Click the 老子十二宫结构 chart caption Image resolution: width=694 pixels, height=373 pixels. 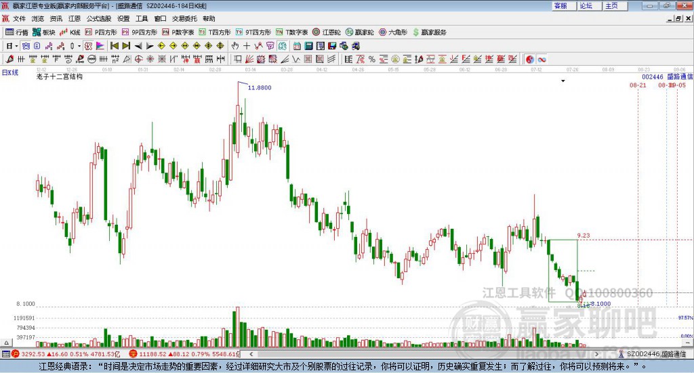(60, 76)
